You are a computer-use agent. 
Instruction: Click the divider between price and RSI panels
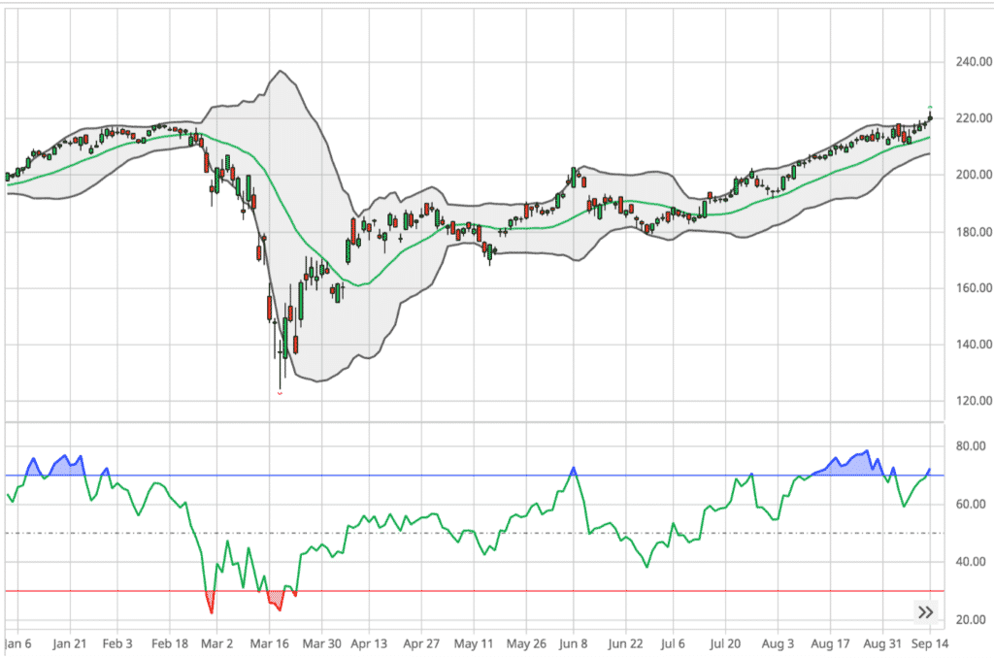pyautogui.click(x=485, y=423)
